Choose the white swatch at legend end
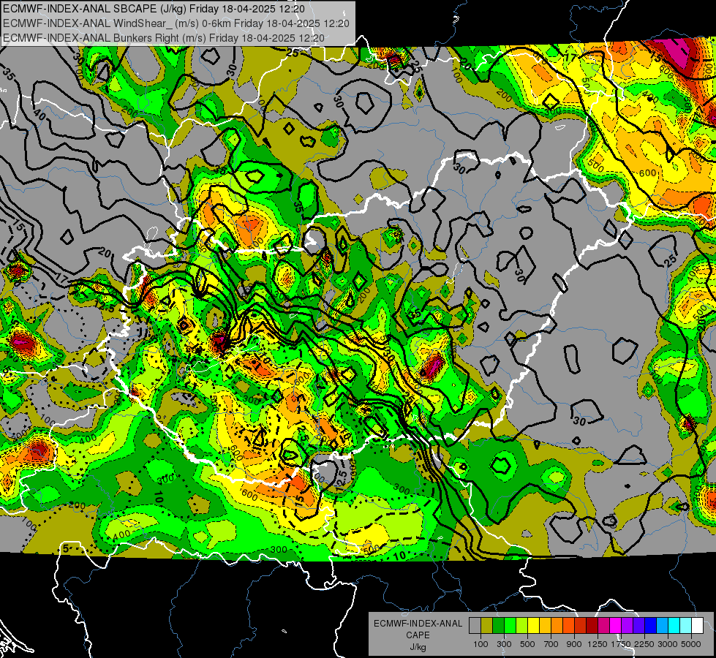 point(697,626)
